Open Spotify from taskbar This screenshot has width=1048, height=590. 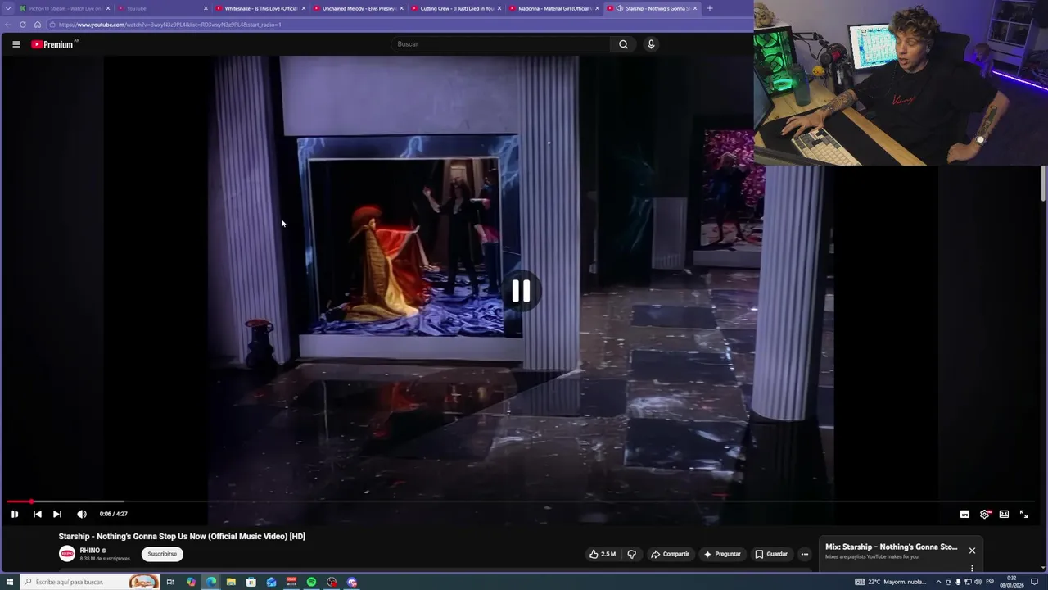[x=311, y=582]
